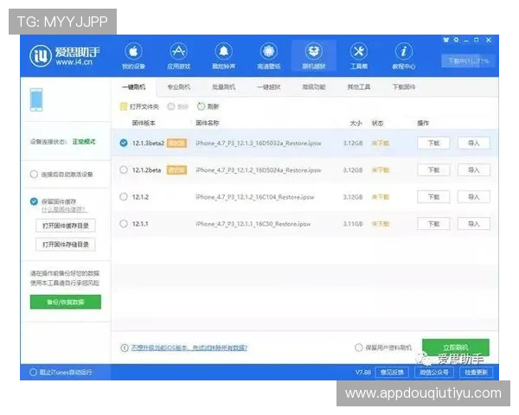This screenshot has height=415, width=519.
Task: Click the 大小 column header
Action: [356, 123]
